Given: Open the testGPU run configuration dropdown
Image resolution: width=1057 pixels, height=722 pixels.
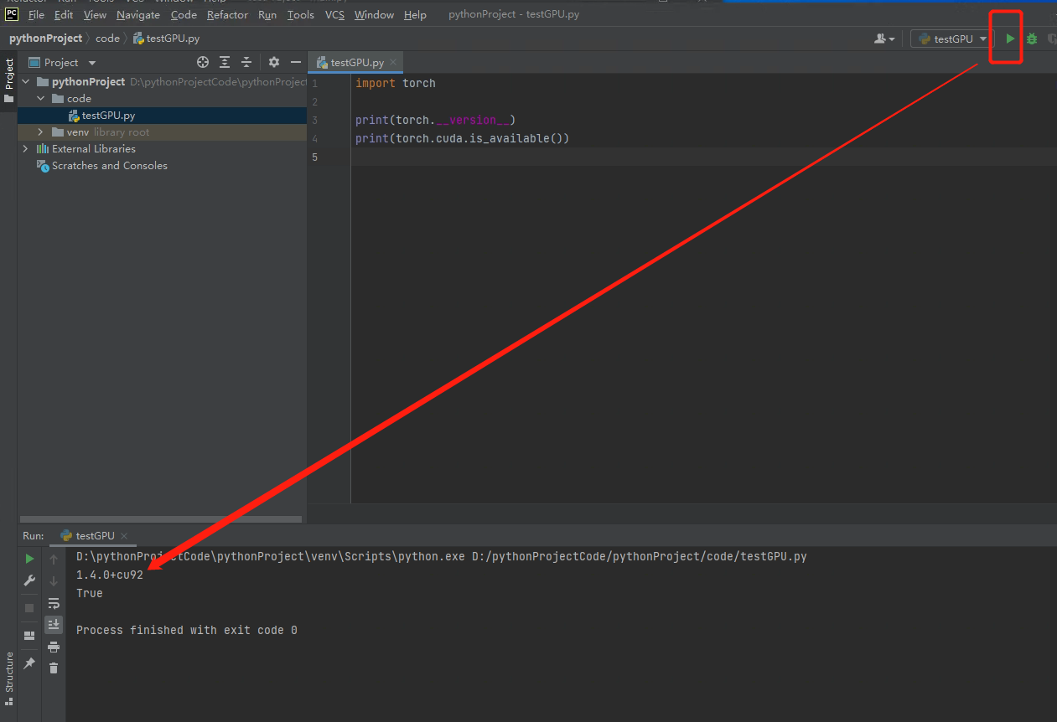Looking at the screenshot, I should point(951,39).
